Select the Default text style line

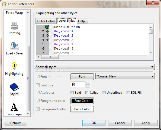(67, 27)
